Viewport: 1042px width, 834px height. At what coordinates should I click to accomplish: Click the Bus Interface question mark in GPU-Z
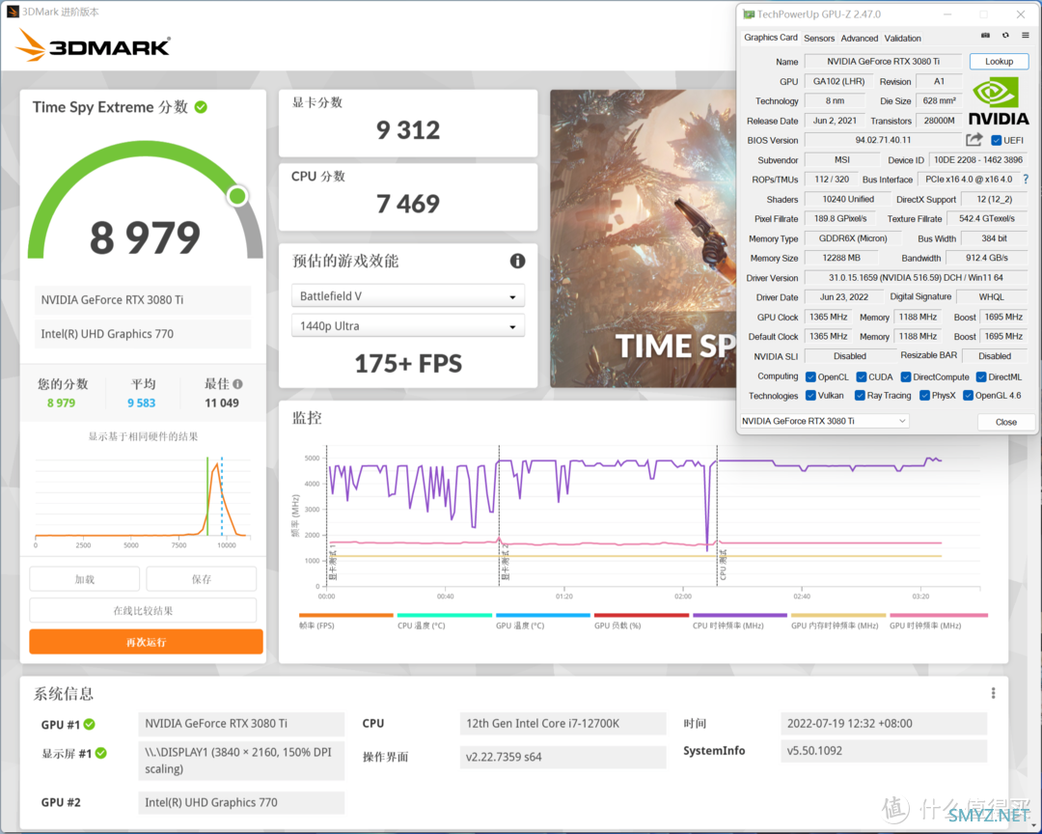click(1026, 179)
